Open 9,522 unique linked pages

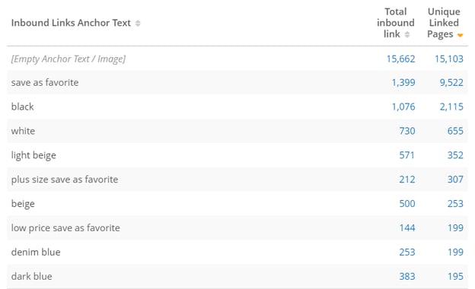451,82
